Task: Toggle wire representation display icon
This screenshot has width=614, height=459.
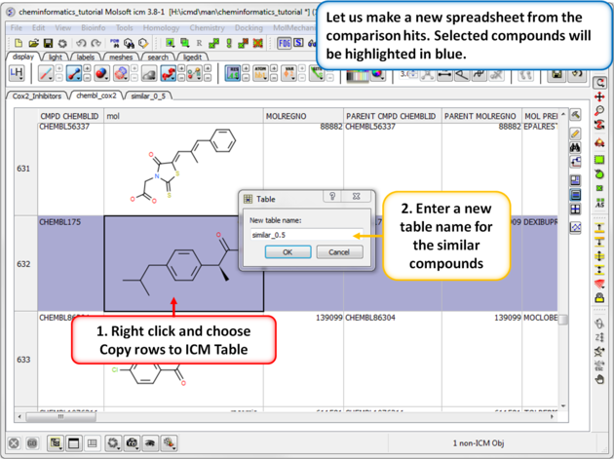Action: click(46, 73)
